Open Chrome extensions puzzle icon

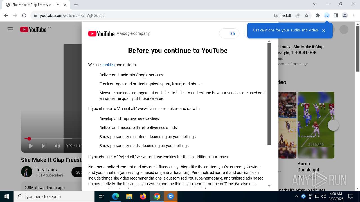[x=318, y=15]
